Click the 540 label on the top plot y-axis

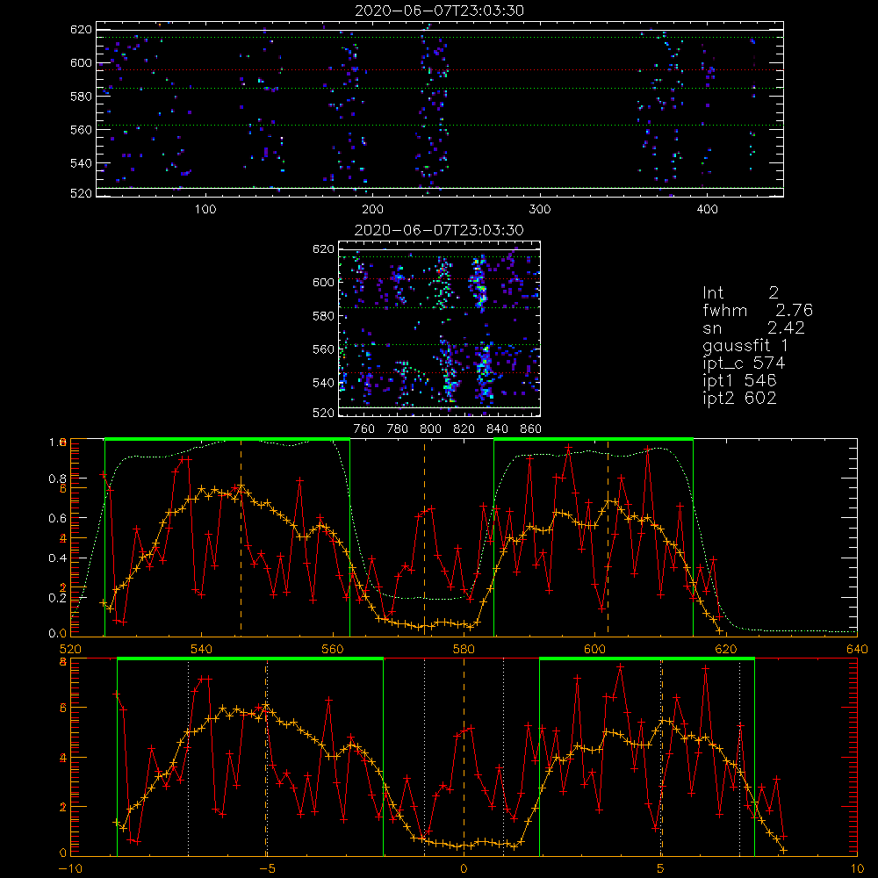81,163
